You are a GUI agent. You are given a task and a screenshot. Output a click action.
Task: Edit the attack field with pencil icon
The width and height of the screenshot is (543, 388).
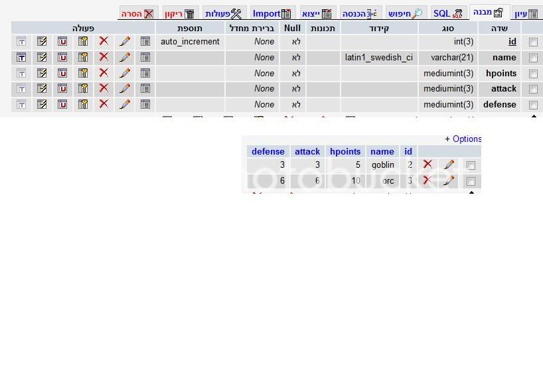125,89
